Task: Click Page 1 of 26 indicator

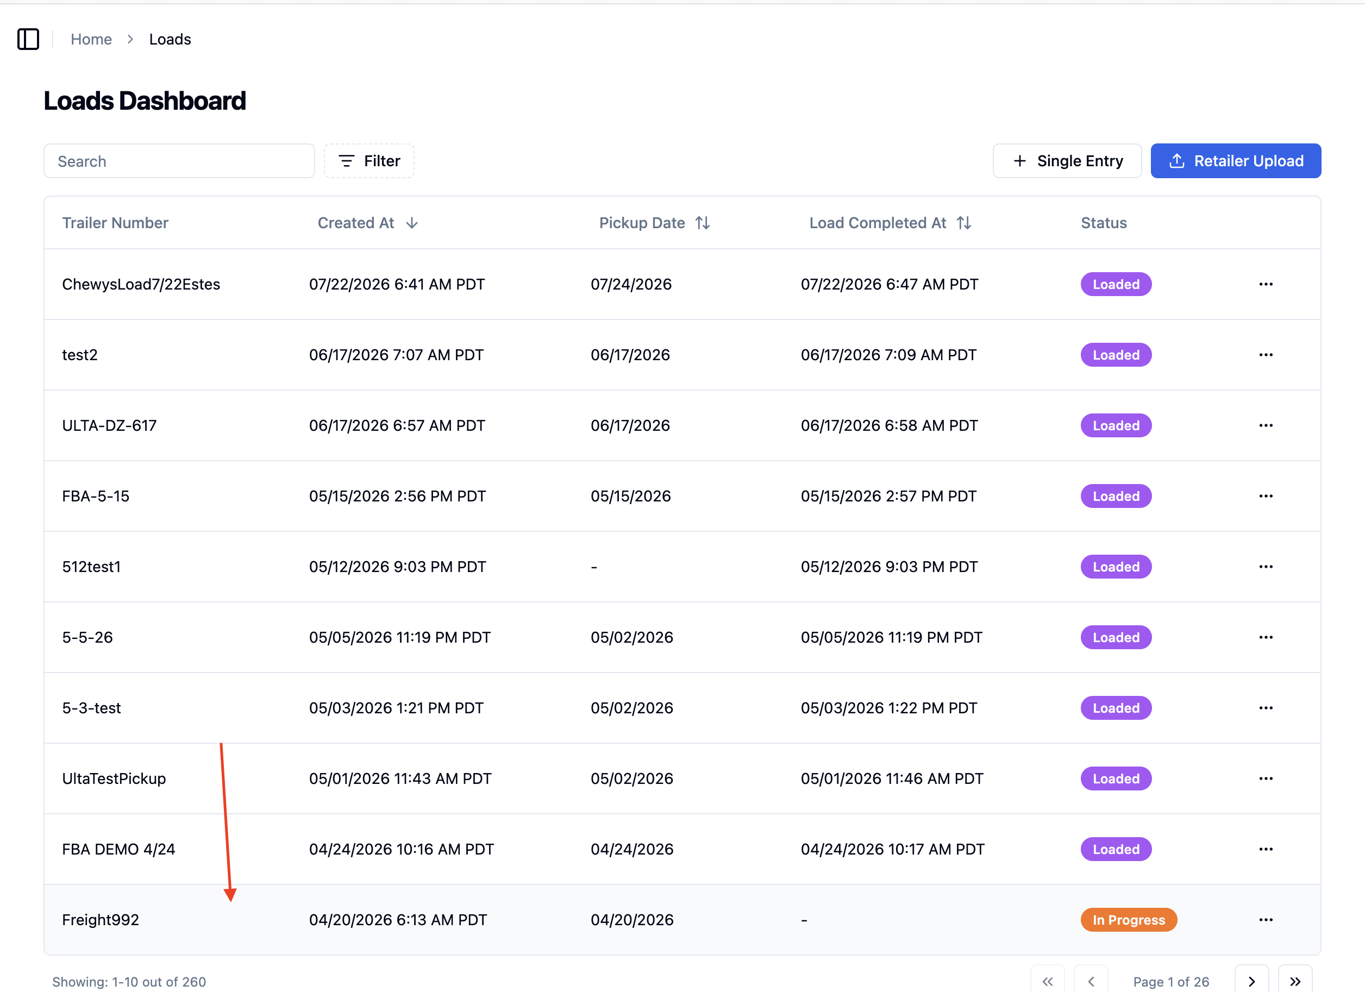Action: (1170, 982)
